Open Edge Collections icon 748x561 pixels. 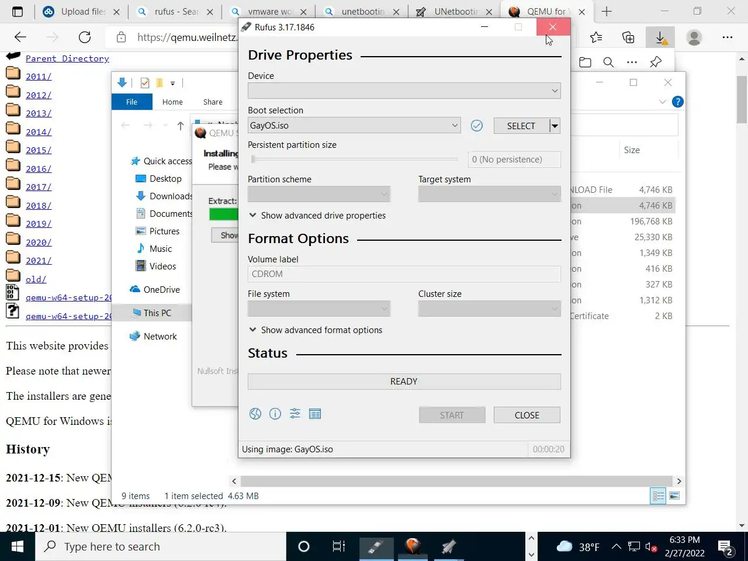[x=628, y=37]
